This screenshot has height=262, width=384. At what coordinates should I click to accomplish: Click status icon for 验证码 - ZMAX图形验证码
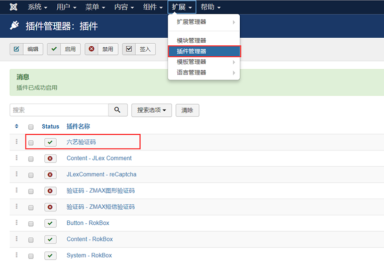(50, 191)
